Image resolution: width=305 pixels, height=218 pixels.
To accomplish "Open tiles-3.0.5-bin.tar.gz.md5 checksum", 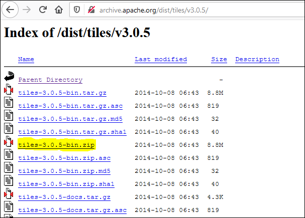I will tap(70, 119).
